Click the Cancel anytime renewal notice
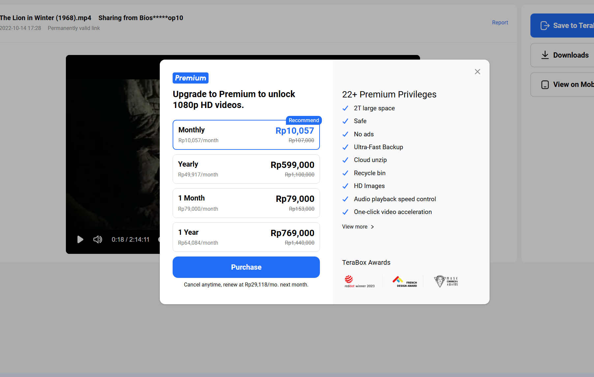The height and width of the screenshot is (377, 594). [x=246, y=284]
